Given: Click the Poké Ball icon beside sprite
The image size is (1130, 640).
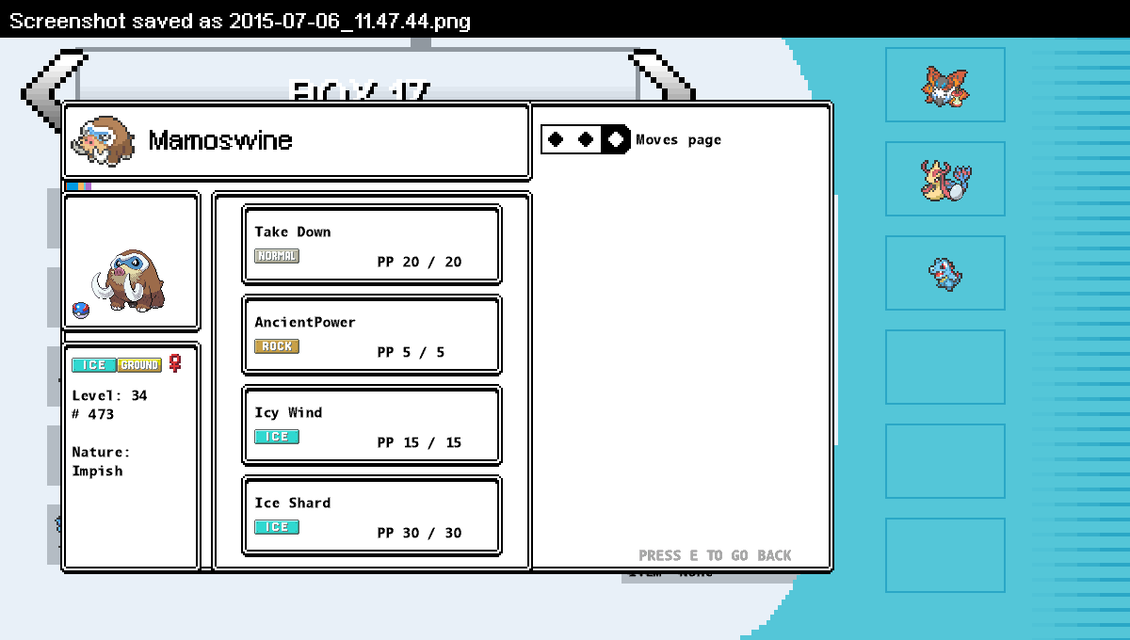Looking at the screenshot, I should pos(80,311).
